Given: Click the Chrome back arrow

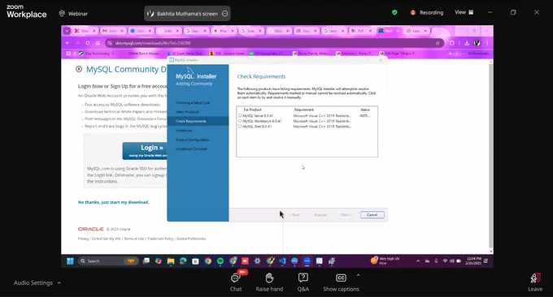Looking at the screenshot, I should coord(67,43).
